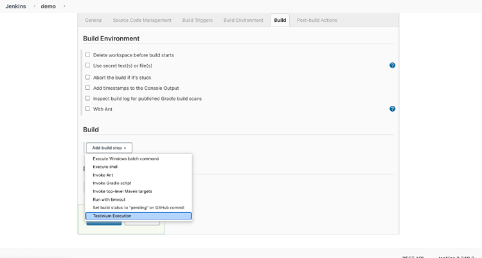Viewport: 482px width, 258px height.
Task: Open demo breadcrumb link
Action: [x=48, y=6]
